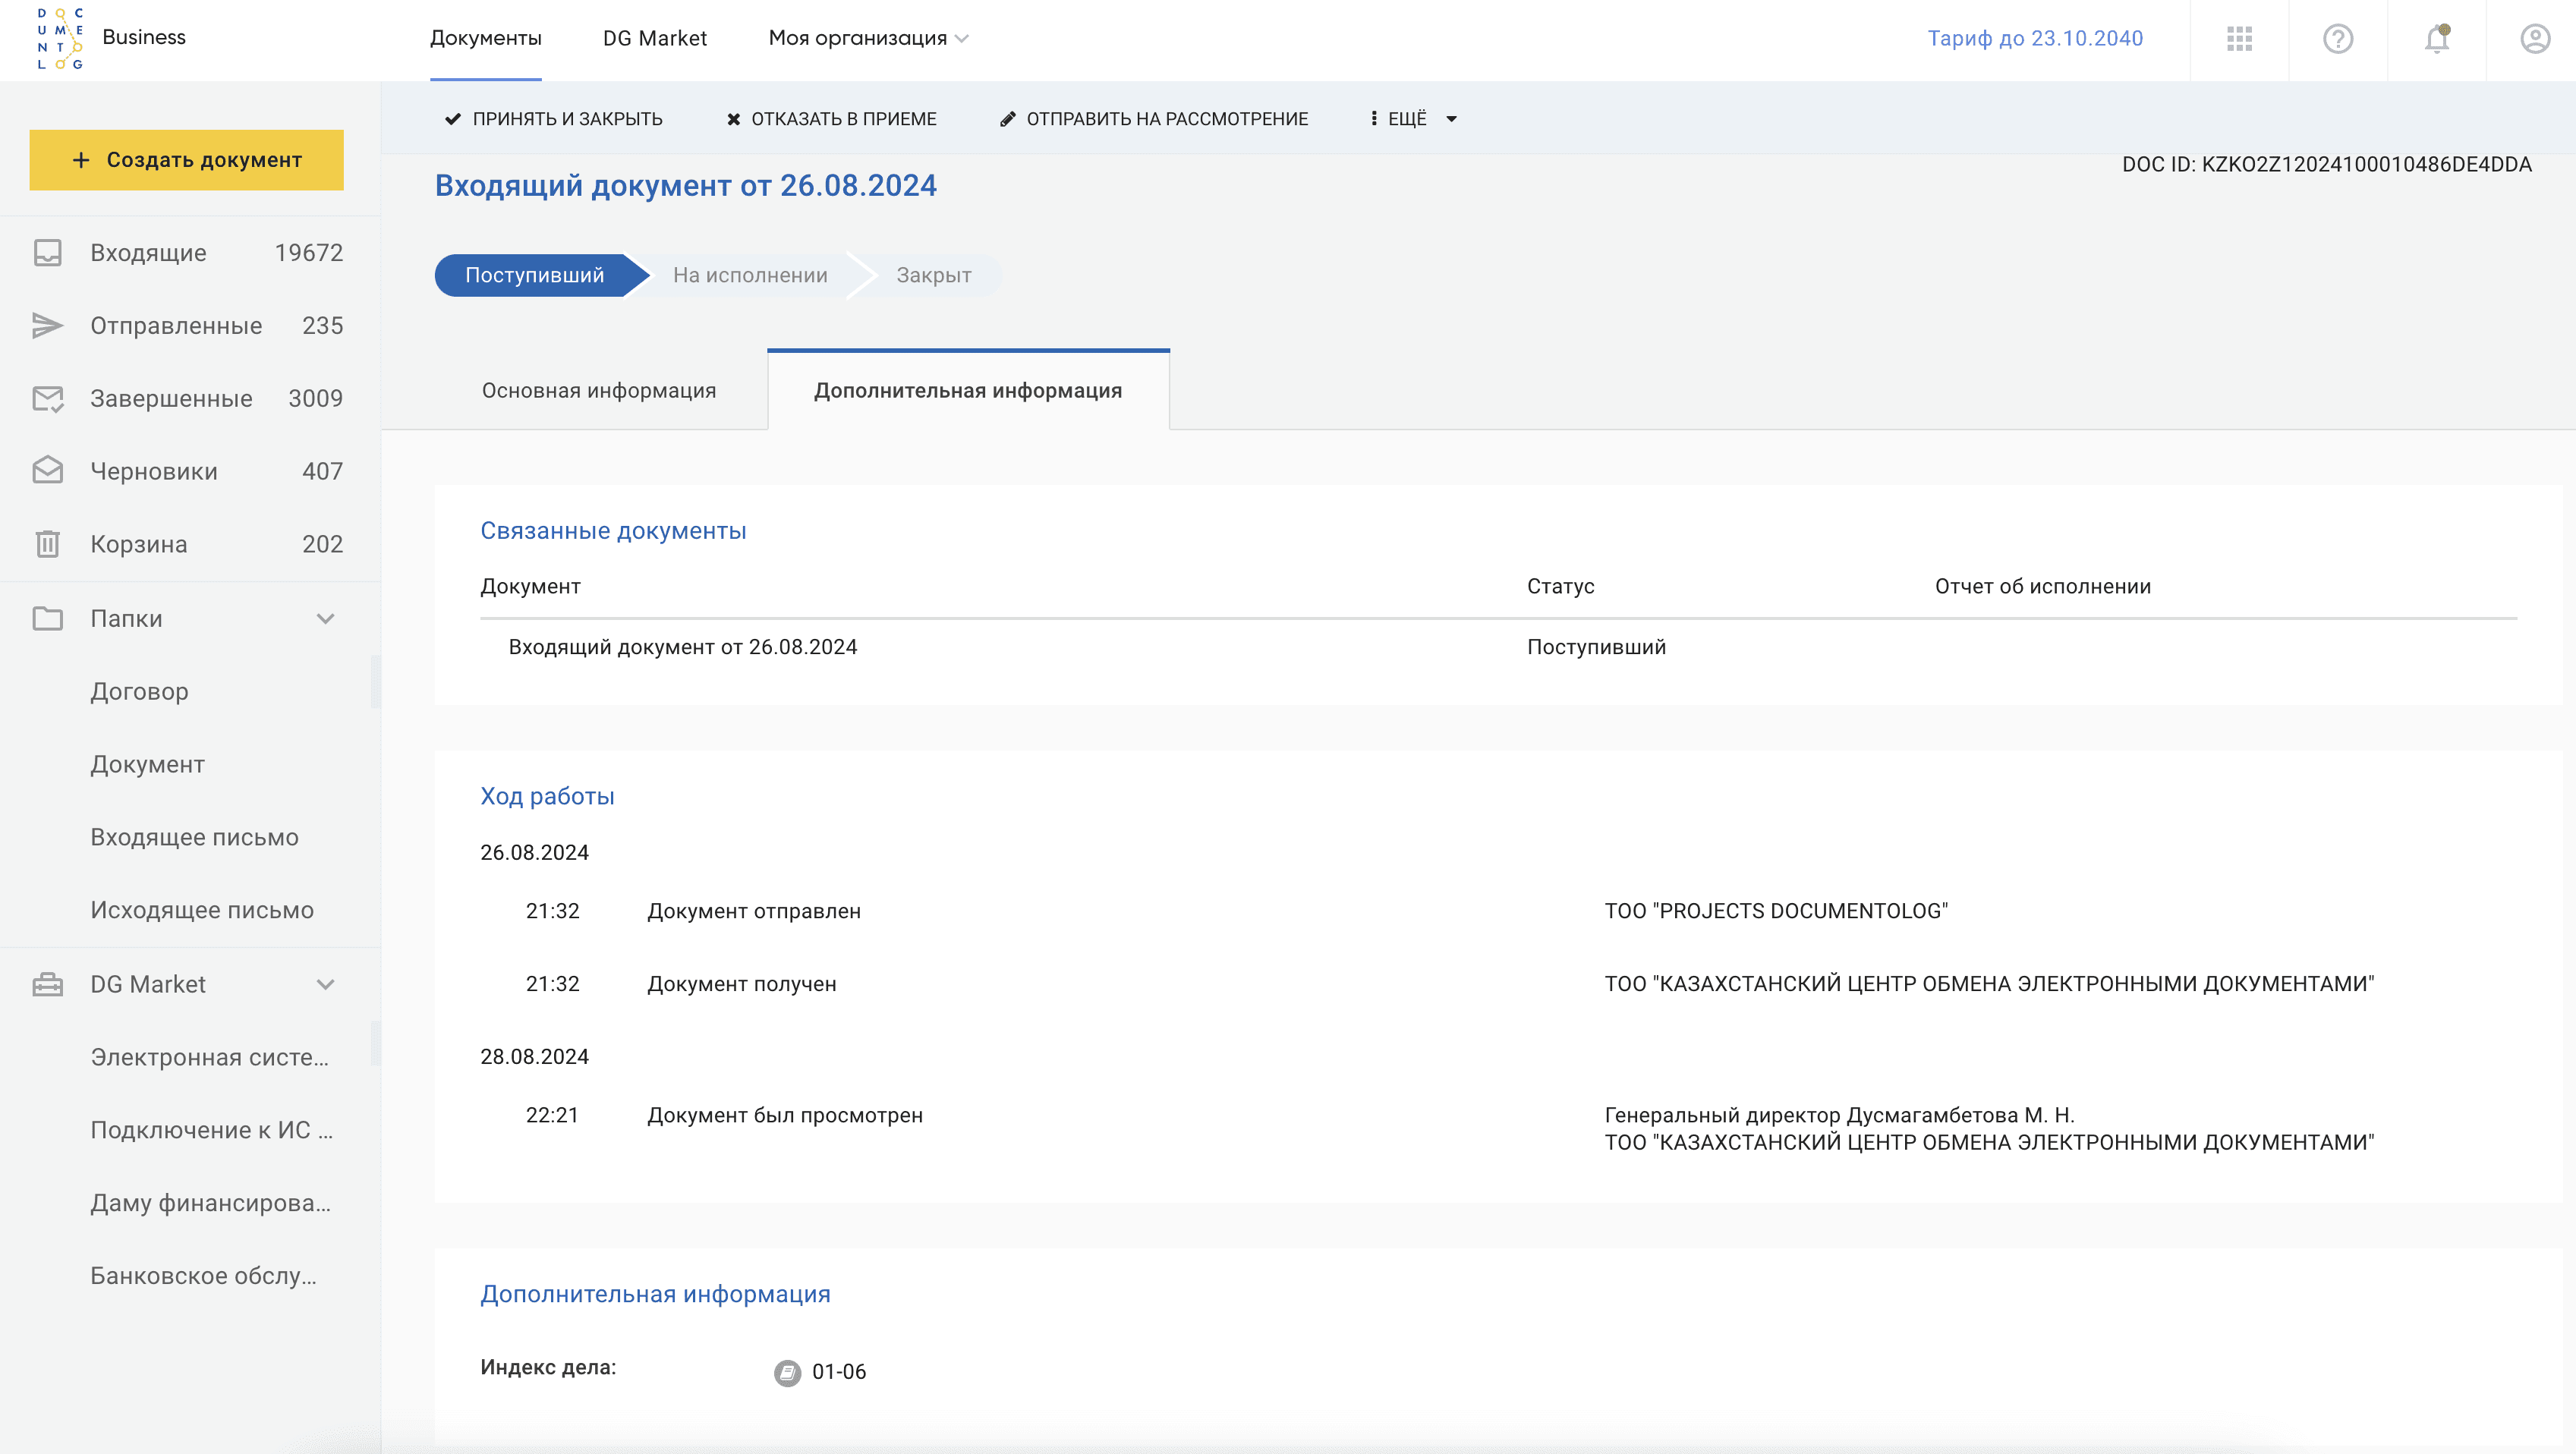Click the Создать документ button
The image size is (2576, 1454).
187,160
